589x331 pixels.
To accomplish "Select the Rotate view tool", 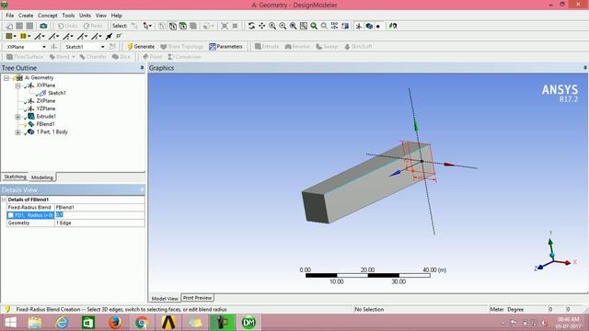I will click(251, 26).
